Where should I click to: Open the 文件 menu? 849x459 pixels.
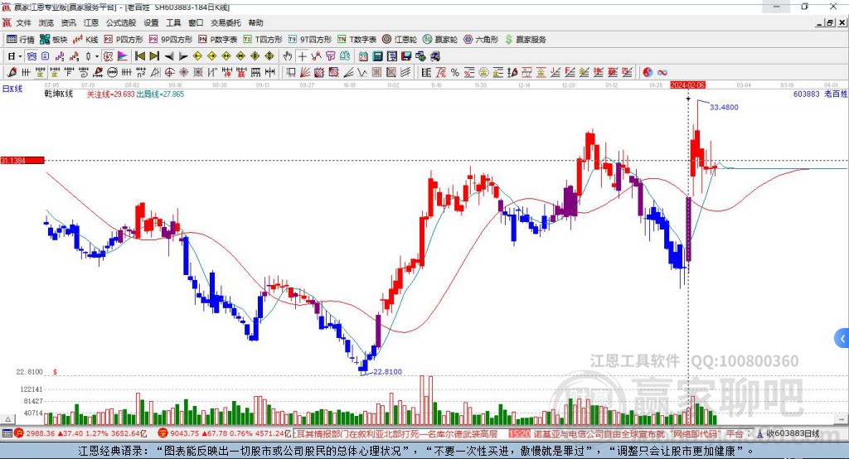(24, 22)
